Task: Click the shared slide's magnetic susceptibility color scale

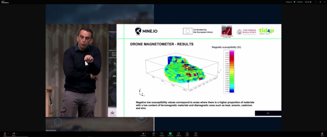Action: point(232,72)
